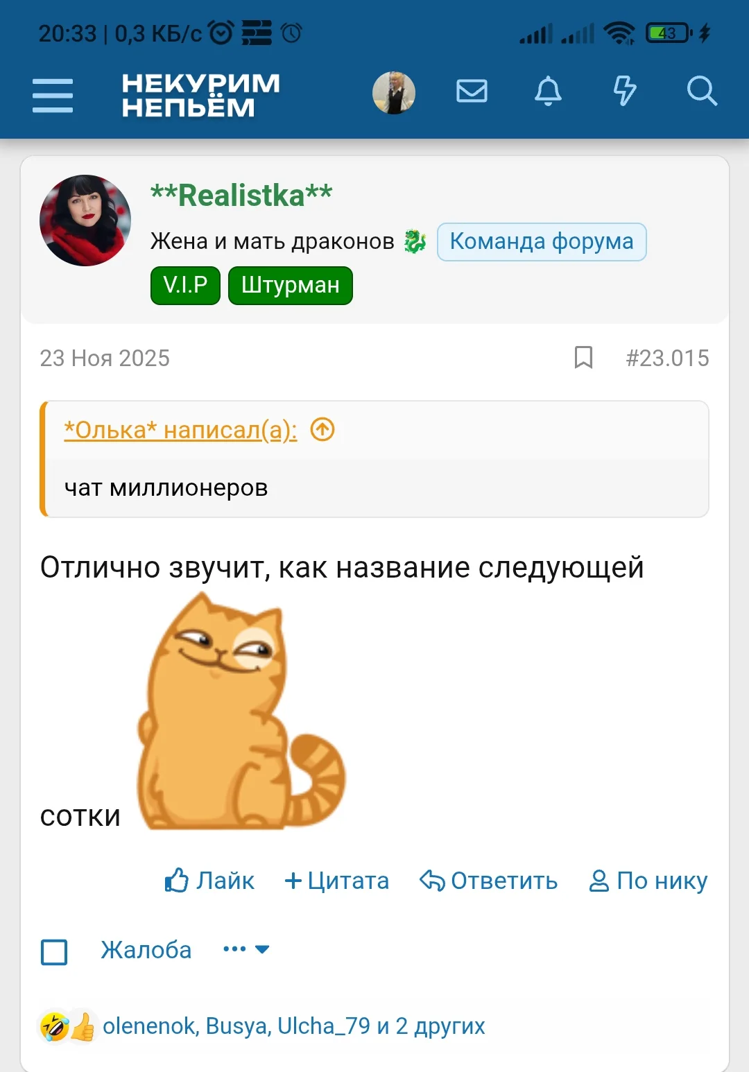Open notifications bell icon
This screenshot has width=749, height=1072.
[x=548, y=91]
